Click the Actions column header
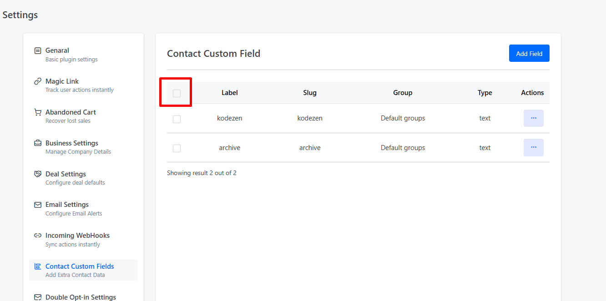The width and height of the screenshot is (606, 301). coord(532,93)
